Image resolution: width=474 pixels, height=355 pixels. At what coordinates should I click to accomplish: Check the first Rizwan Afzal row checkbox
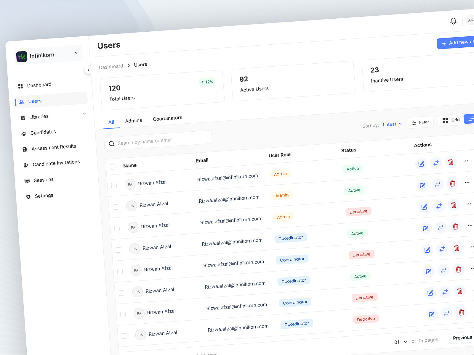point(114,185)
